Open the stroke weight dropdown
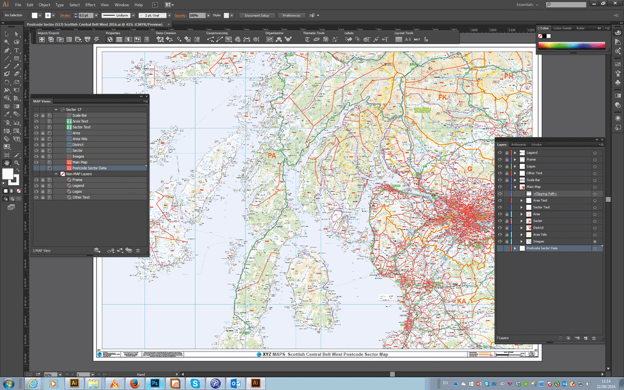Screen dimensions: 624x390 click(x=96, y=15)
